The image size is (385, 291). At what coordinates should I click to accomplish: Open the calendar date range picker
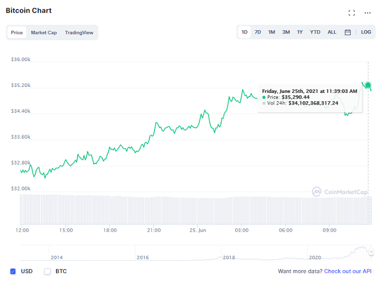coord(348,32)
